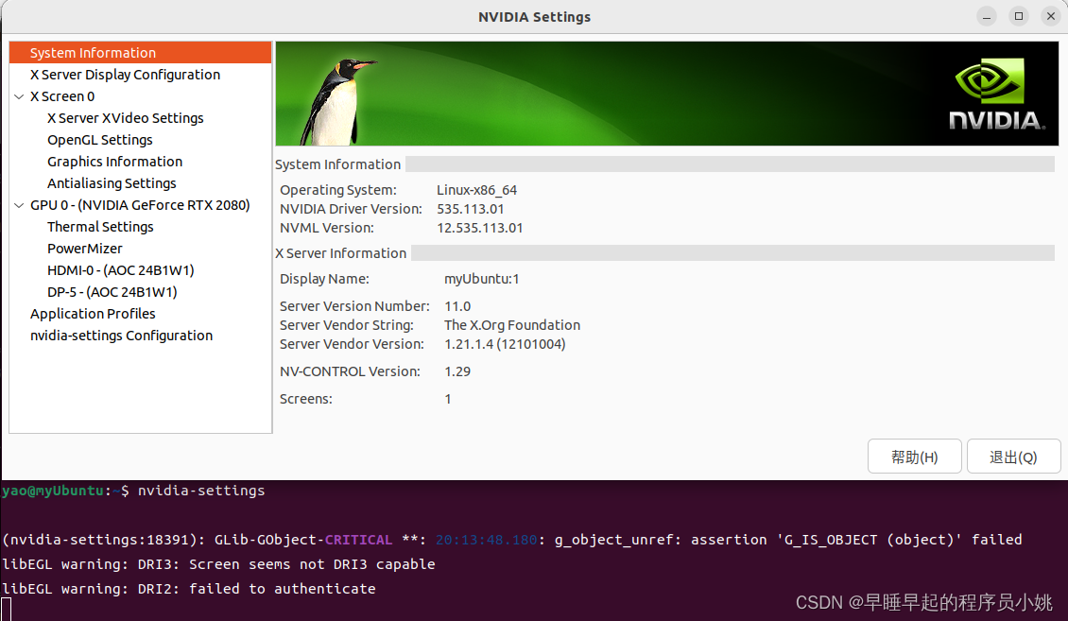Click the CRITICAL word in terminal
1068x621 pixels.
(359, 540)
